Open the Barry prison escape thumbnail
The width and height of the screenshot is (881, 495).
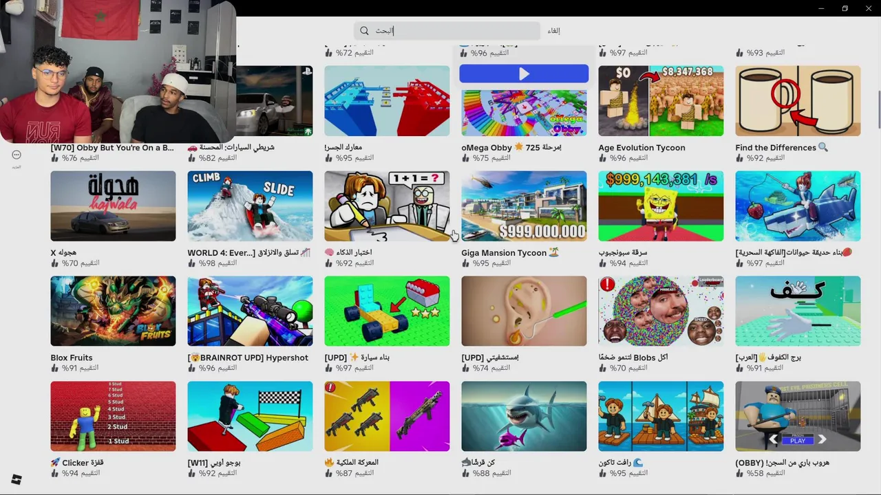[x=798, y=417]
